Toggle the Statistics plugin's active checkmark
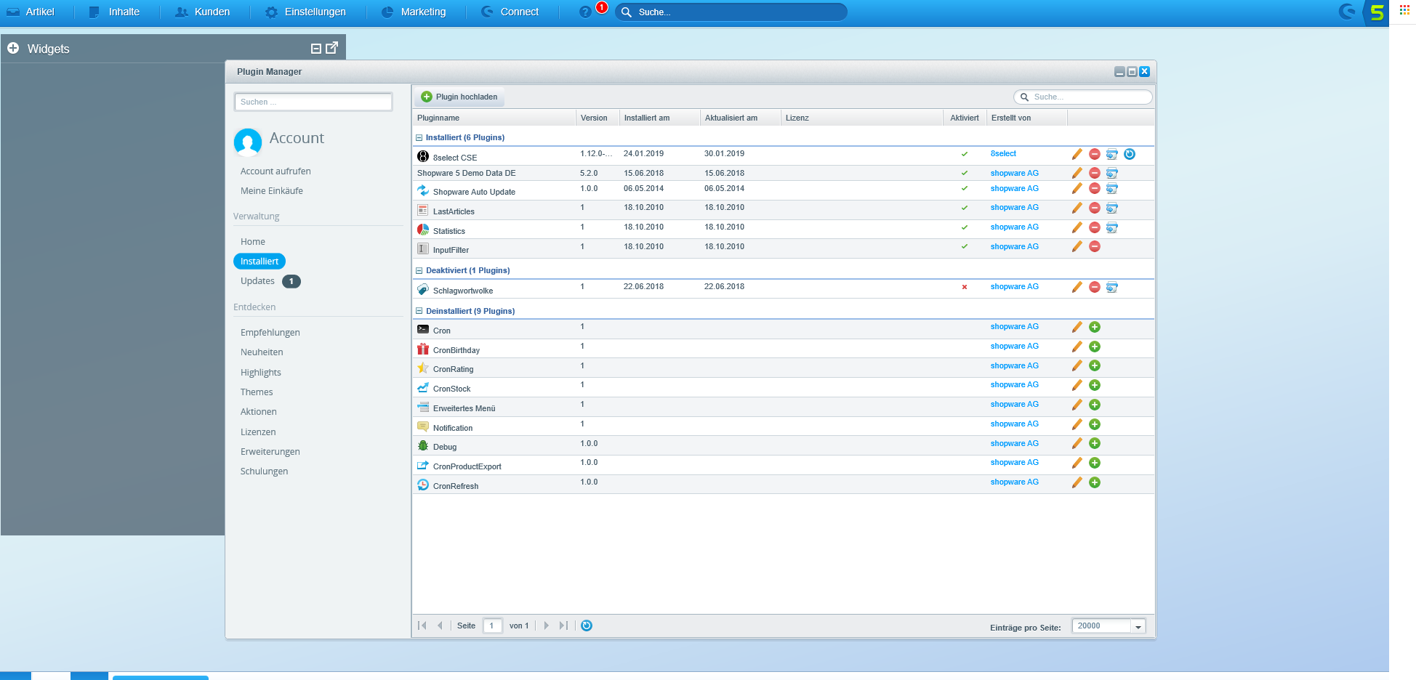Image resolution: width=1416 pixels, height=680 pixels. coord(964,227)
